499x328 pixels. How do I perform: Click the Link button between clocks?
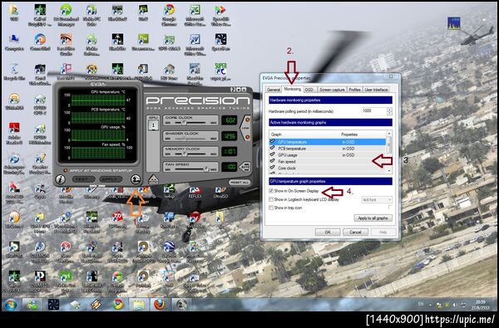tap(245, 129)
